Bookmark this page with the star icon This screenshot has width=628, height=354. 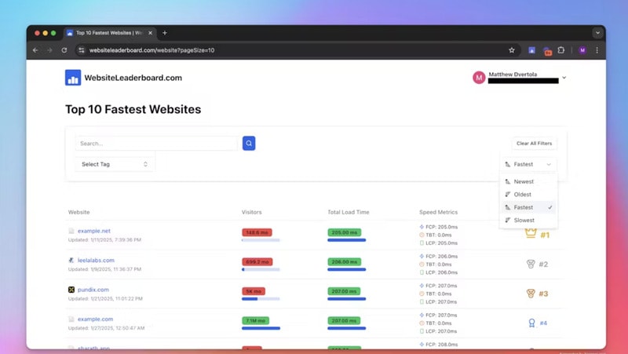coord(512,50)
